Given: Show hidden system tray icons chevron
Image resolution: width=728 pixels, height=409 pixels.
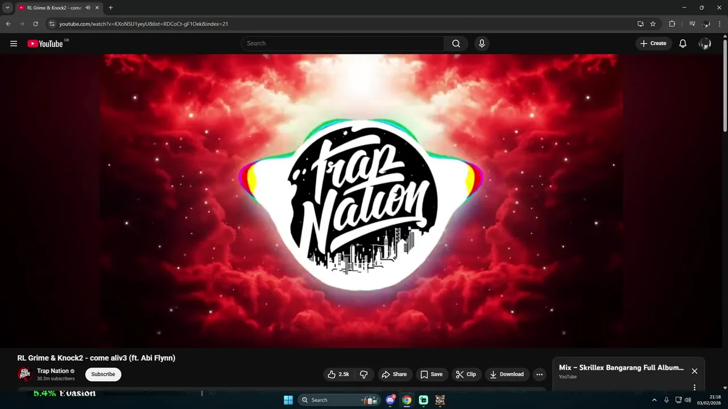Looking at the screenshot, I should coord(654,400).
